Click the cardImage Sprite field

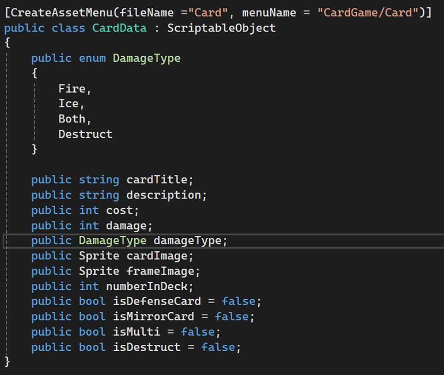click(156, 256)
